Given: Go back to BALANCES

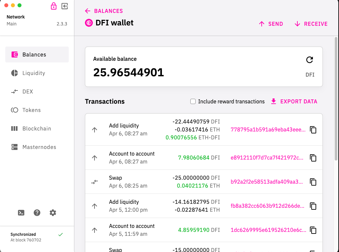Looking at the screenshot, I should [104, 11].
